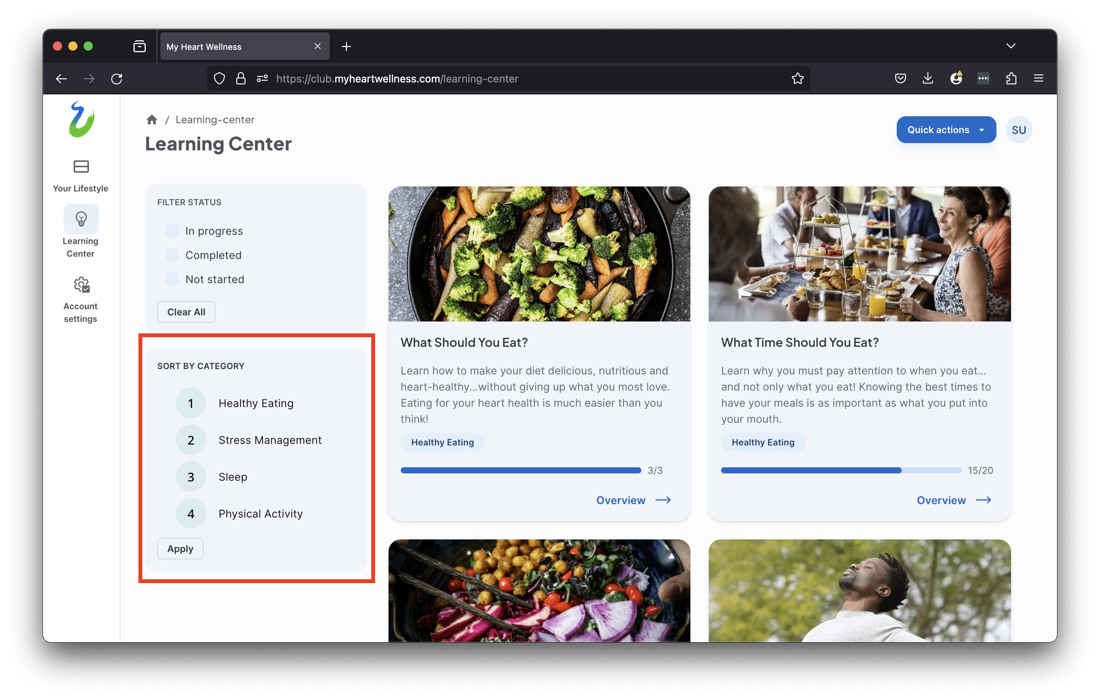Select the Learning Center lightbulb icon
Screen dimensions: 1100x699
click(81, 219)
